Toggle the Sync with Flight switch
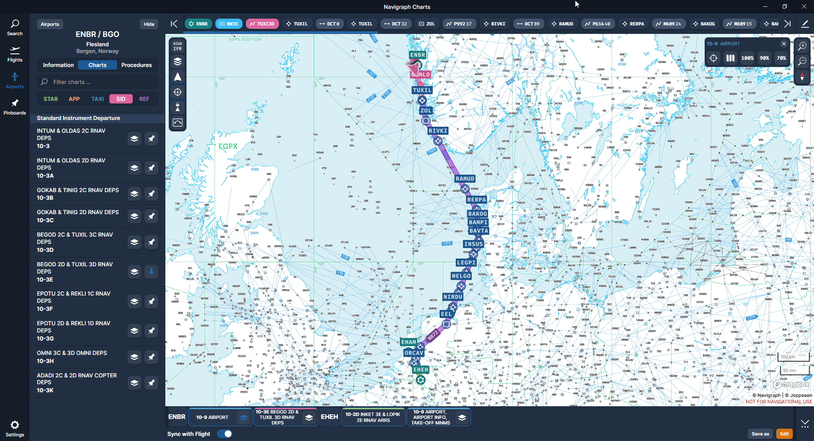The width and height of the screenshot is (814, 441). coord(225,434)
